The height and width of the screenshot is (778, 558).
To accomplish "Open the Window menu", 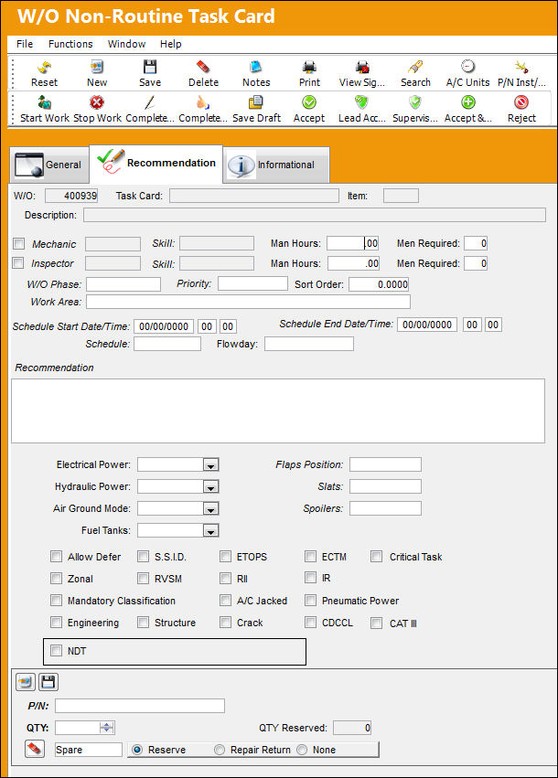I will click(126, 44).
